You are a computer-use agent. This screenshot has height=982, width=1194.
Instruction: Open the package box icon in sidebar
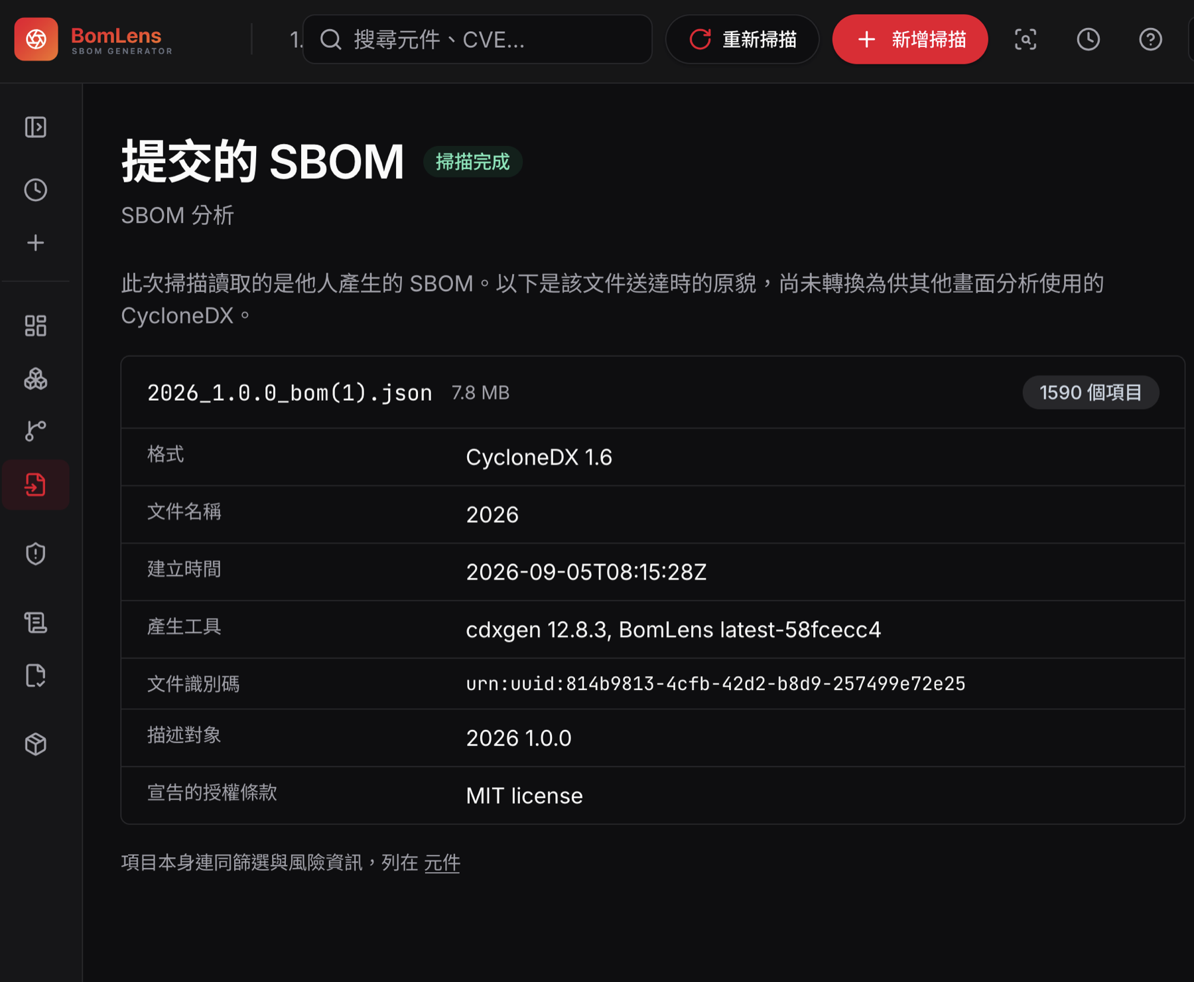(x=36, y=744)
